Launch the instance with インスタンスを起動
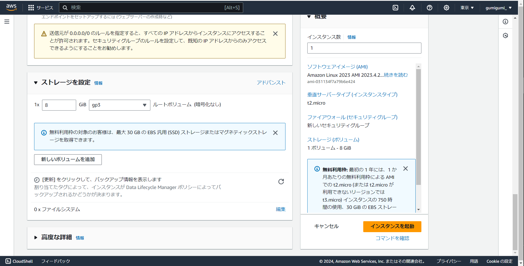Screen dimensions: 524x266 [392, 226]
